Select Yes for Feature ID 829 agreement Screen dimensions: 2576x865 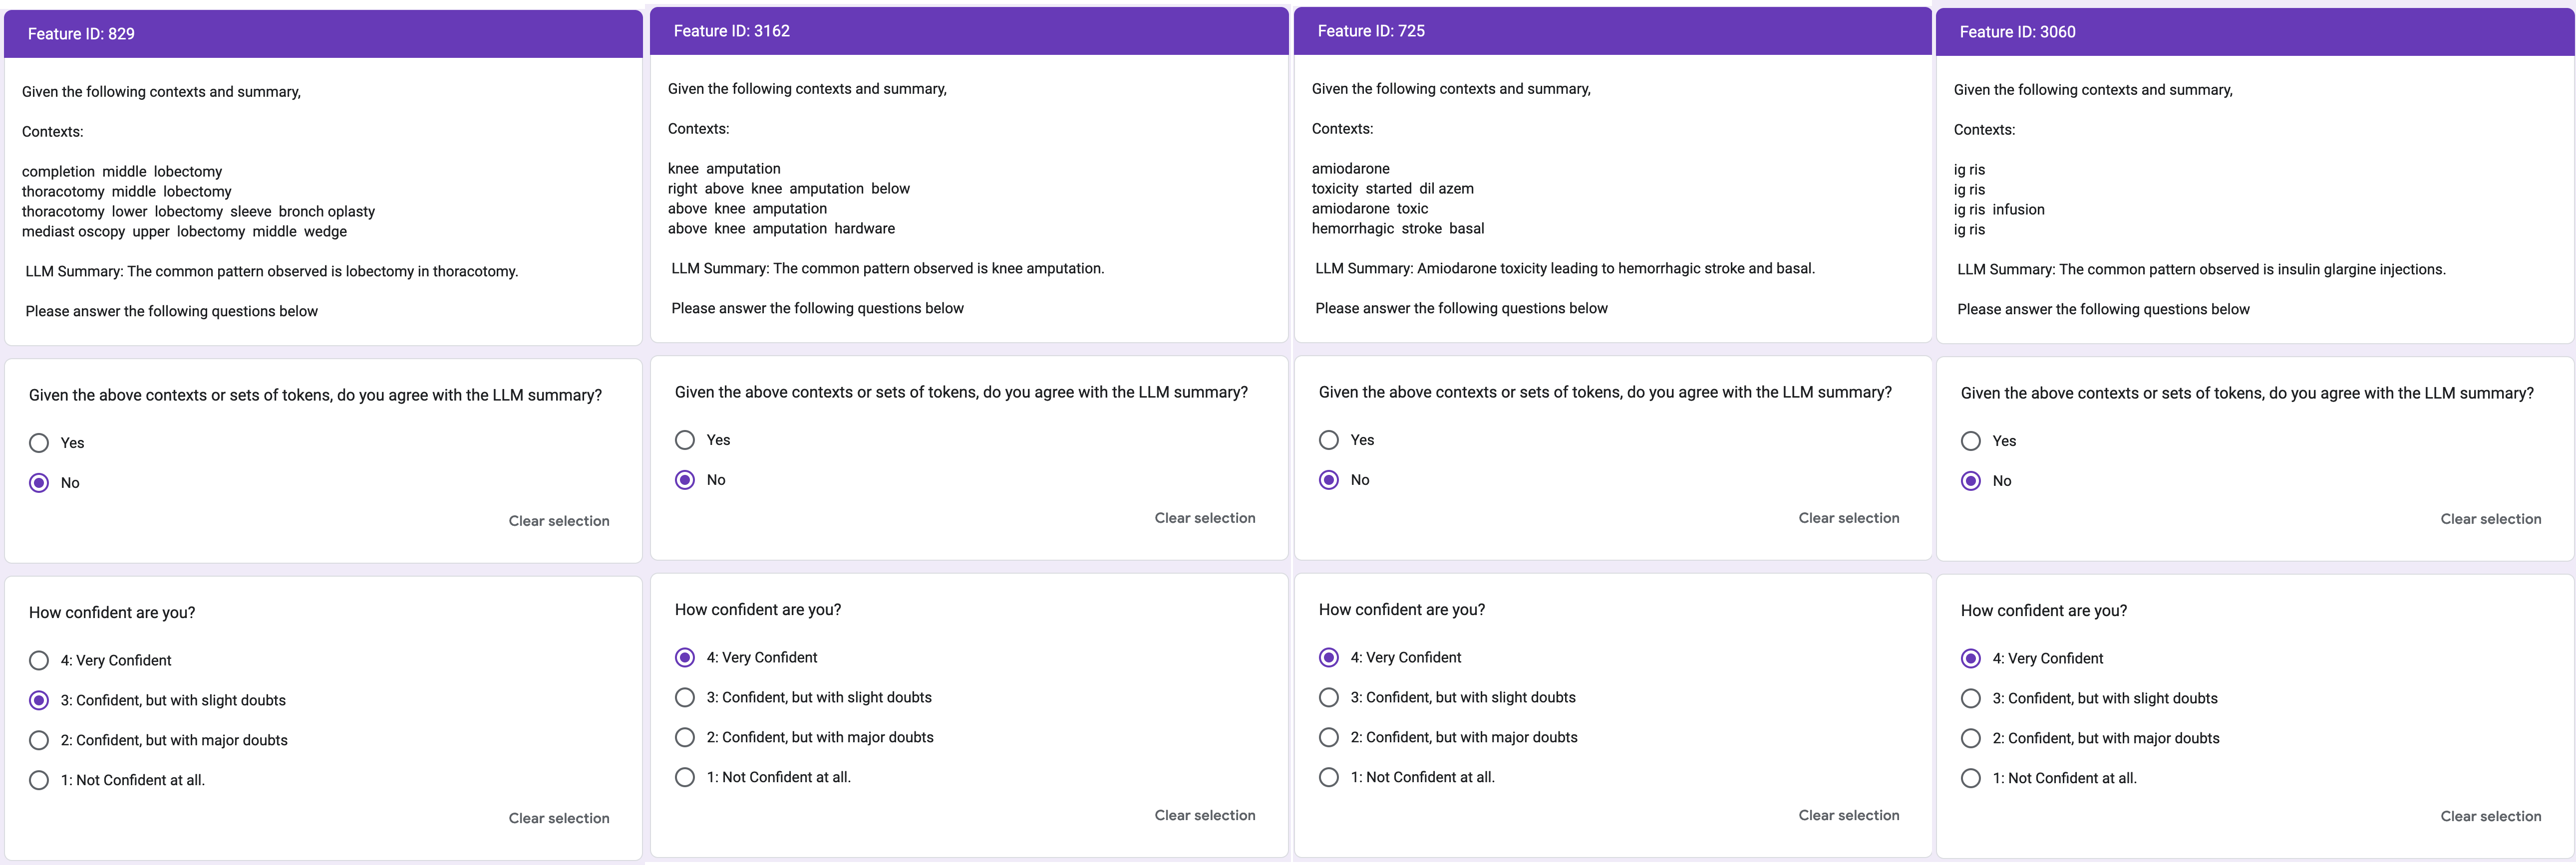point(39,442)
